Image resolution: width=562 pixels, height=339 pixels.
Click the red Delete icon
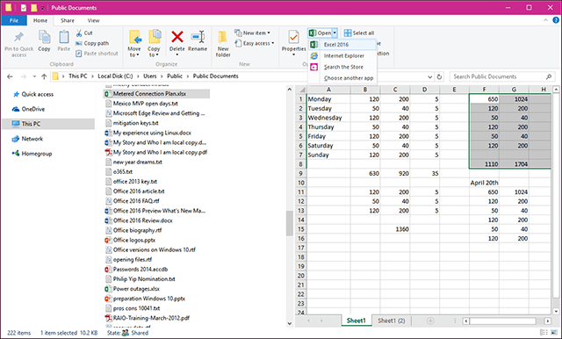[x=177, y=37]
